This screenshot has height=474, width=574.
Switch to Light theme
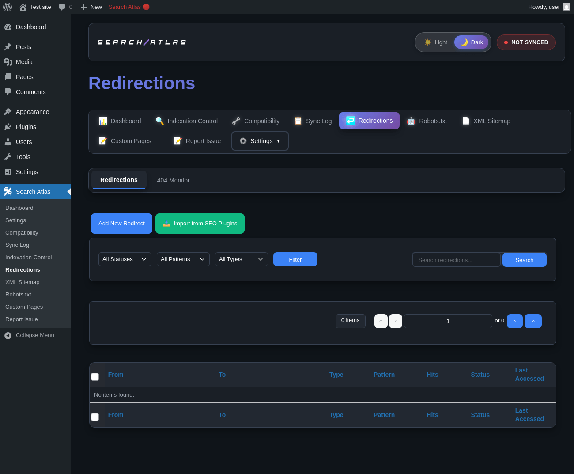(435, 42)
